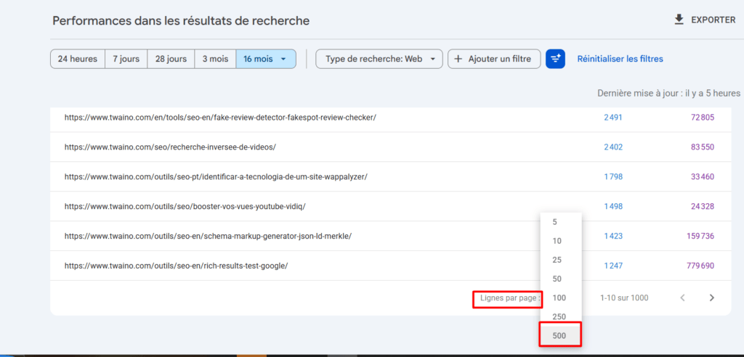The width and height of the screenshot is (744, 357).
Task: Click clicks value 1 798
Action: click(x=613, y=177)
